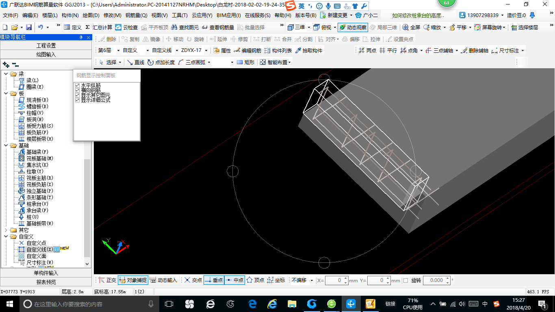Click the Save disk icon
Viewport: 555px width, 312px height.
(x=29, y=27)
